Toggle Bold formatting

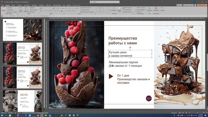click(41, 11)
